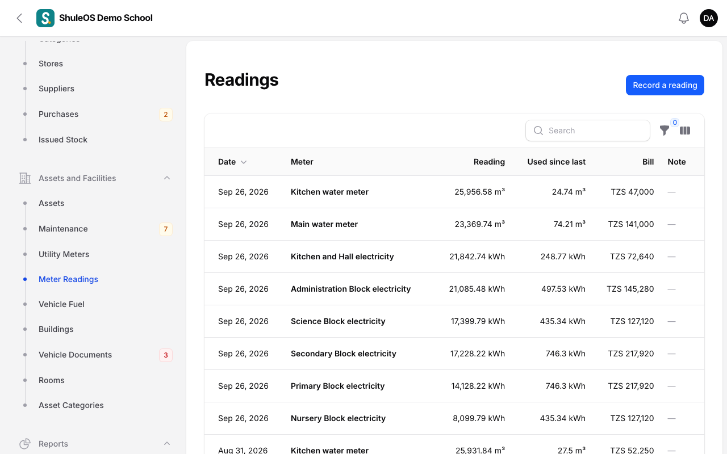This screenshot has width=727, height=454.
Task: Go to Maintenance in the sidebar
Action: tap(63, 229)
